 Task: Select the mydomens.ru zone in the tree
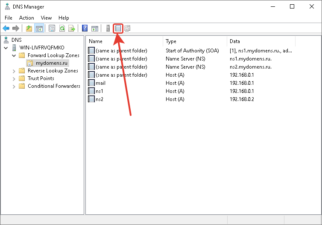point(52,63)
